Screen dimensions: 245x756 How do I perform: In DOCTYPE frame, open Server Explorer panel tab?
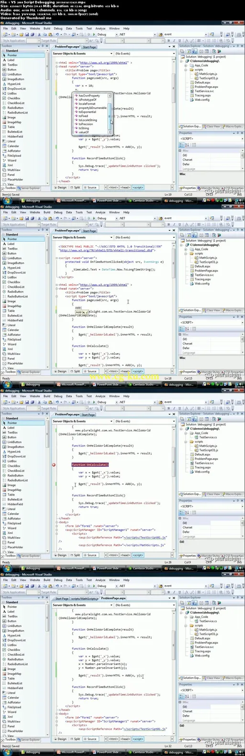30,372
